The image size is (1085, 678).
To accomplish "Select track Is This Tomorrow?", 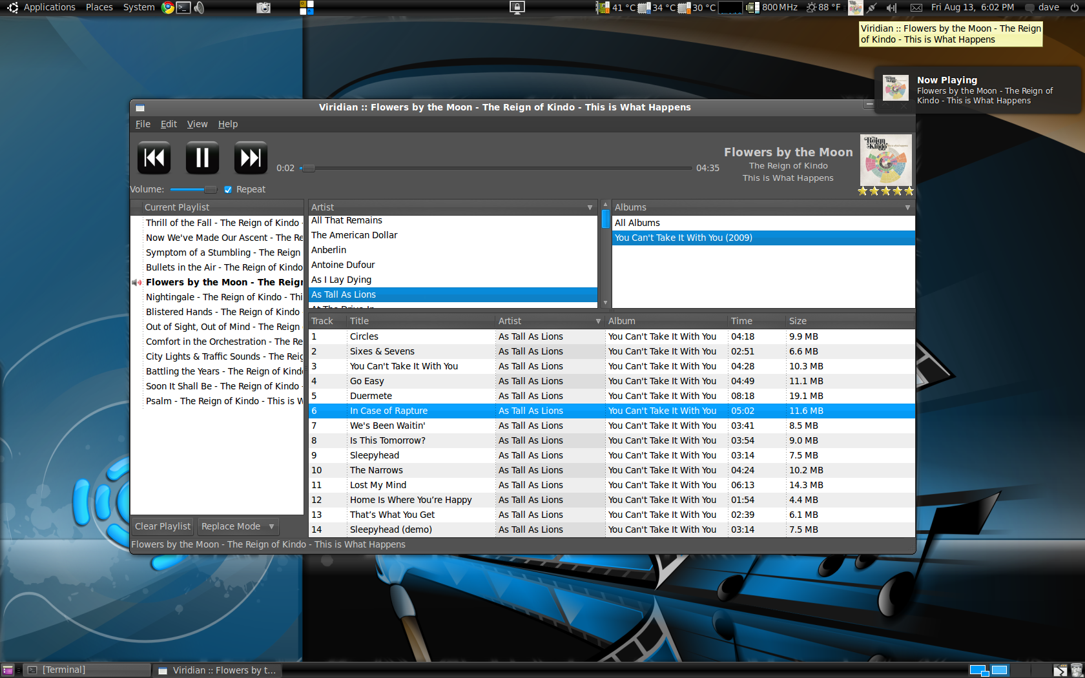I will pyautogui.click(x=612, y=440).
